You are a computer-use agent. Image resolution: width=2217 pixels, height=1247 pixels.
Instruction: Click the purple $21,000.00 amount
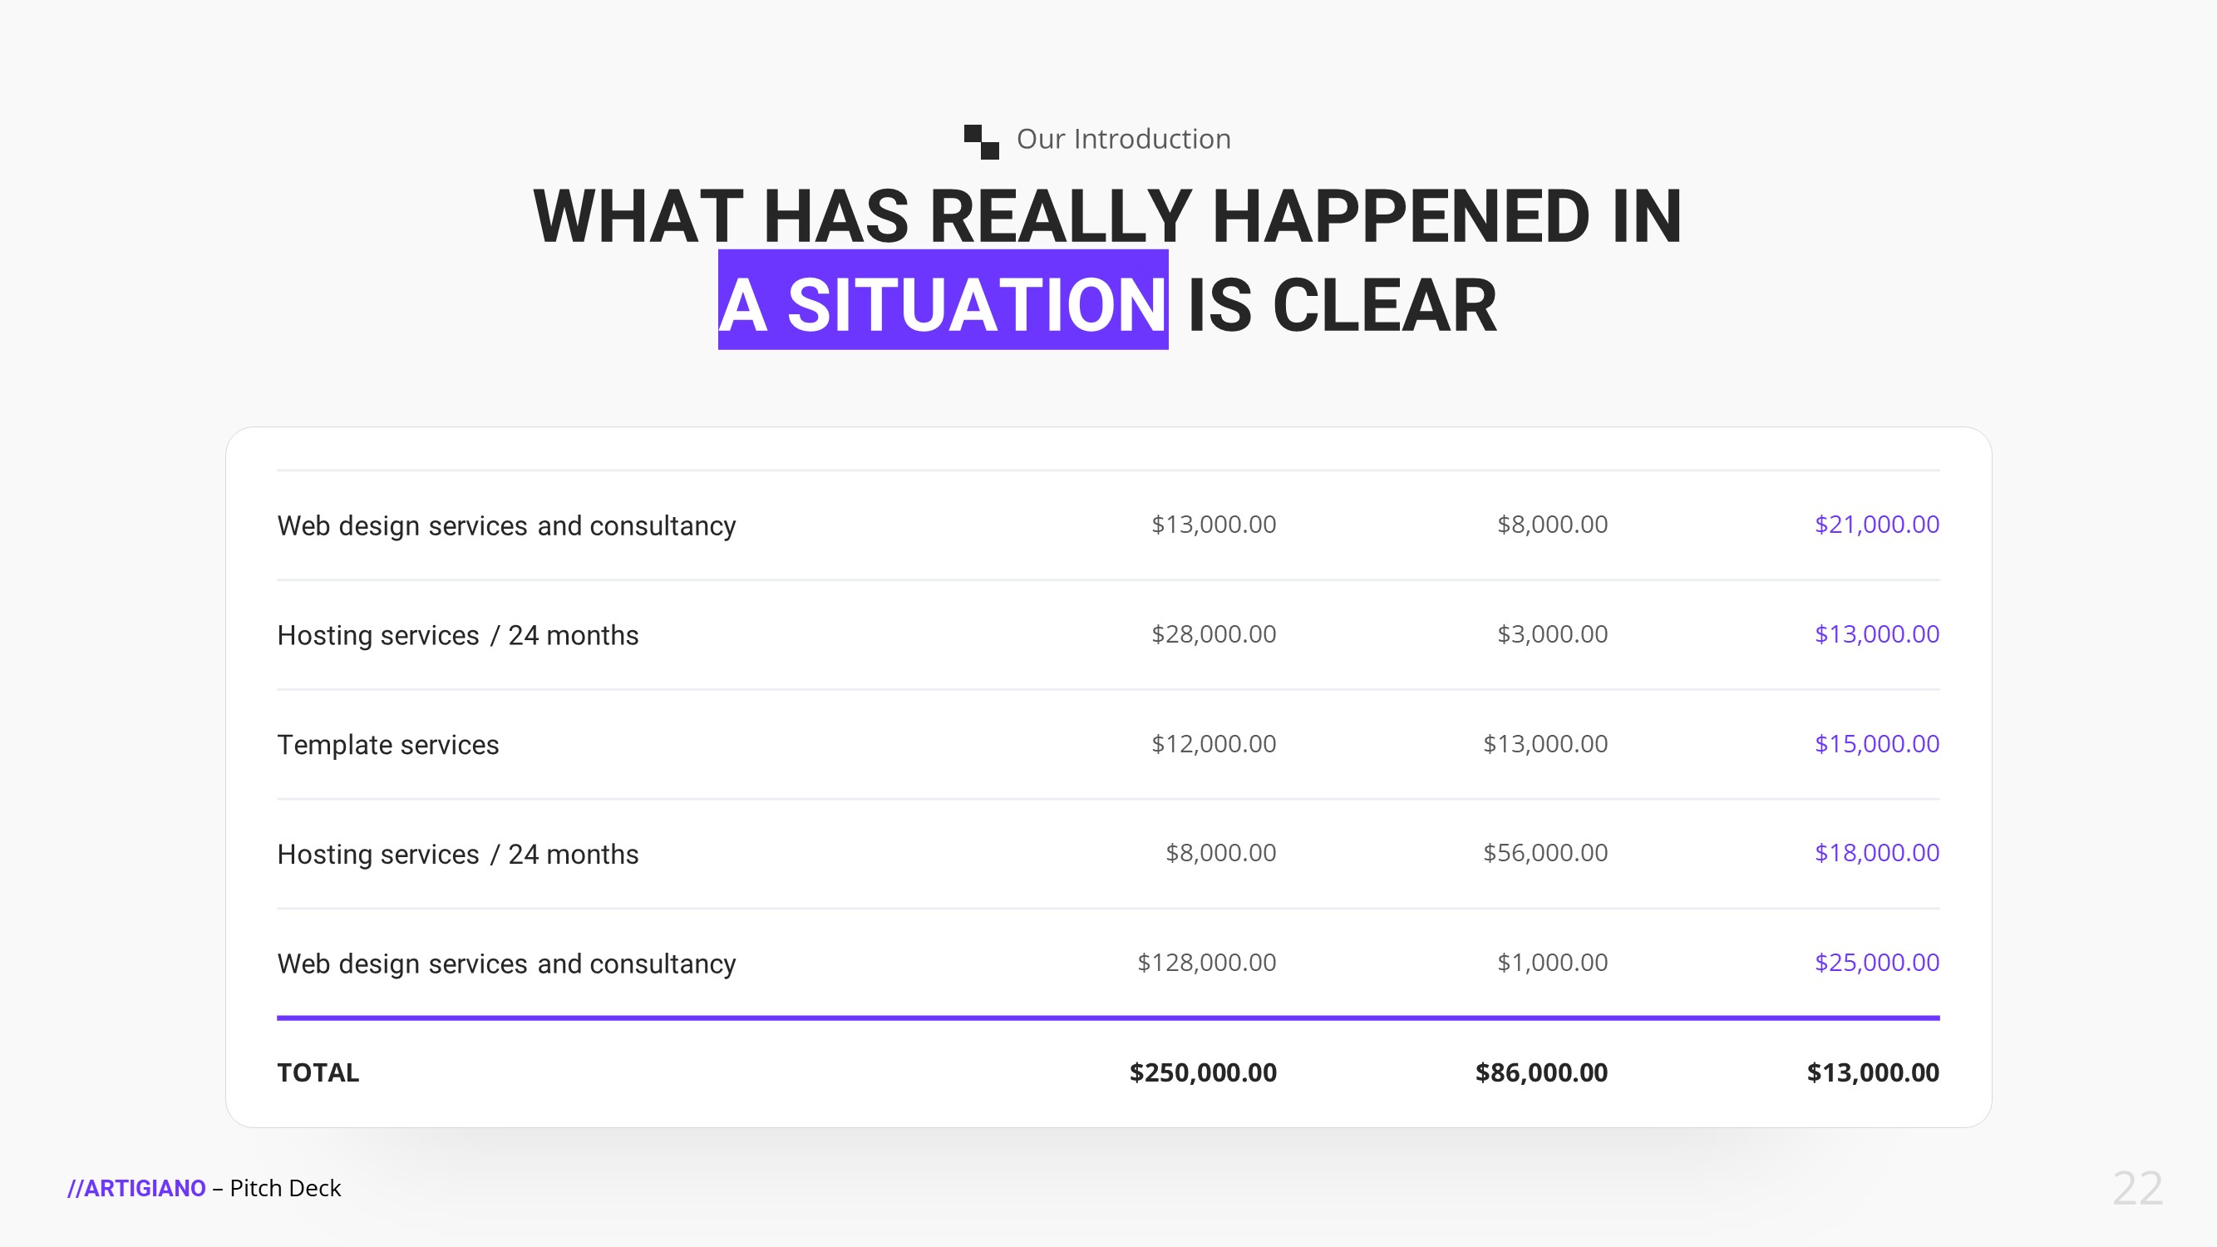click(1876, 524)
